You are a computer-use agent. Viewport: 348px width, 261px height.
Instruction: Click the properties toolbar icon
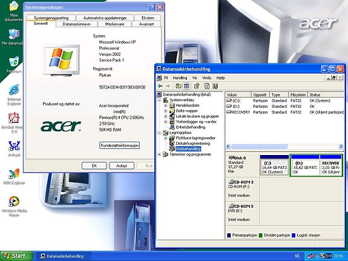(197, 86)
